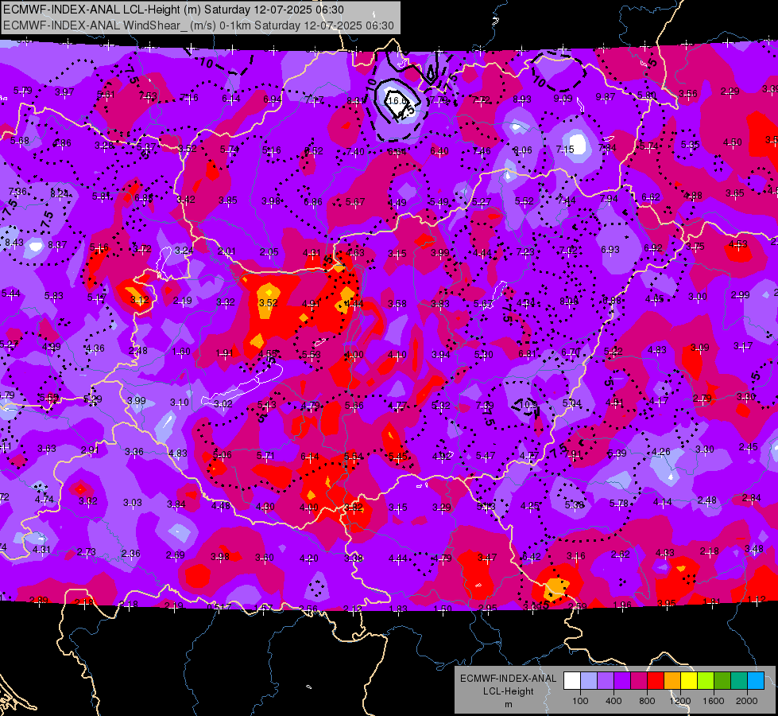The image size is (778, 716).
Task: Click the grid value 4.50
Action: [x=733, y=142]
